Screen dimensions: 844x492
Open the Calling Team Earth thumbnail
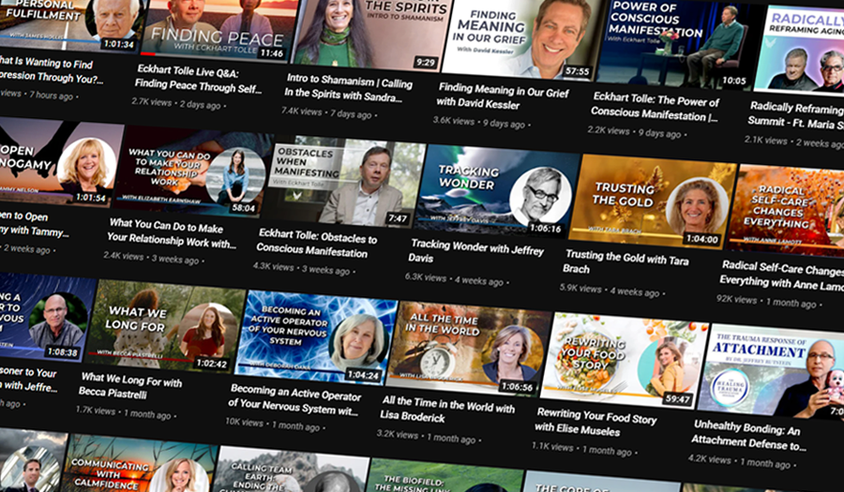[289, 470]
